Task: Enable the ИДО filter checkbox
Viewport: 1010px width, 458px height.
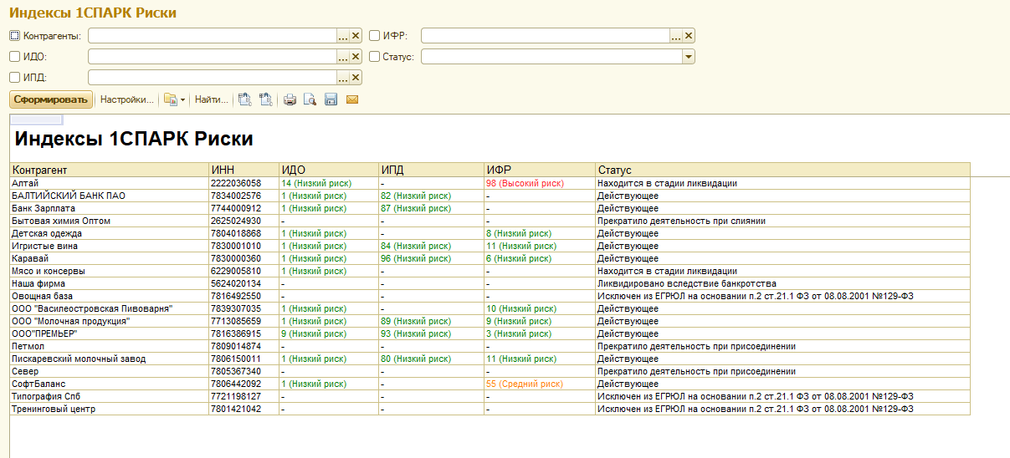Action: 14,56
